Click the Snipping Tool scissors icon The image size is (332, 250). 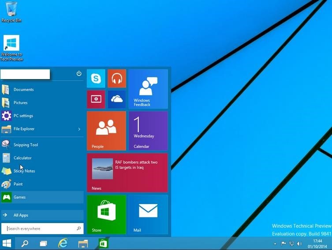6,144
